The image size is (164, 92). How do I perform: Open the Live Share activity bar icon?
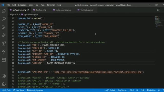coord(4,51)
